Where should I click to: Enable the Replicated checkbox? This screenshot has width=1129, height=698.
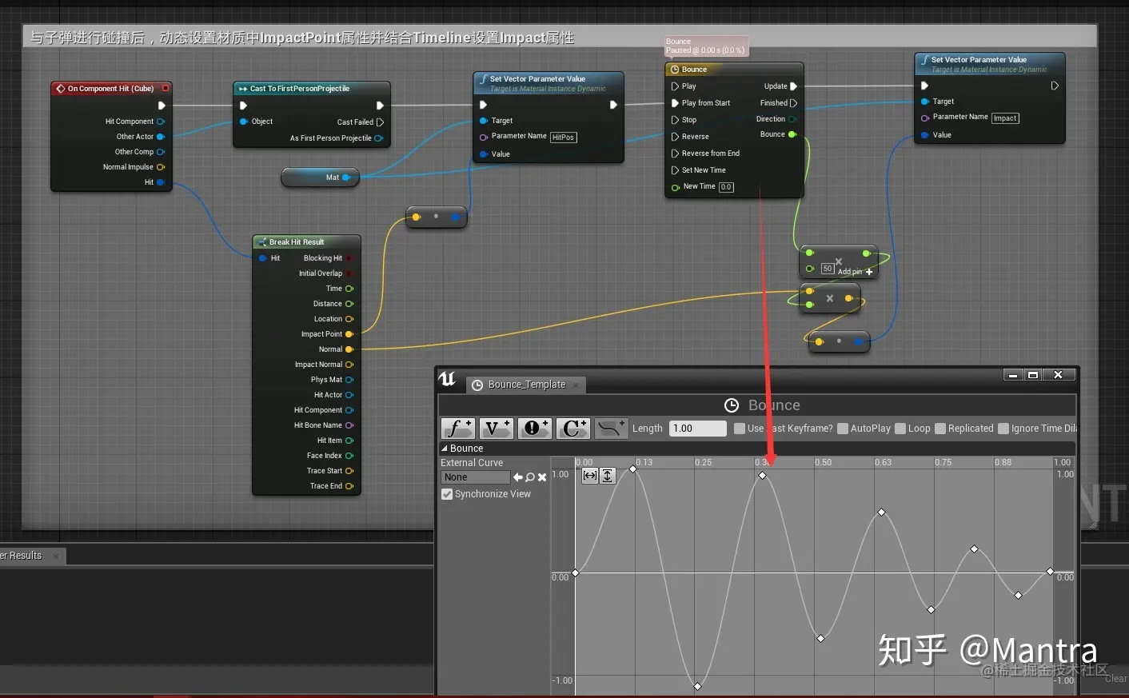pos(940,429)
